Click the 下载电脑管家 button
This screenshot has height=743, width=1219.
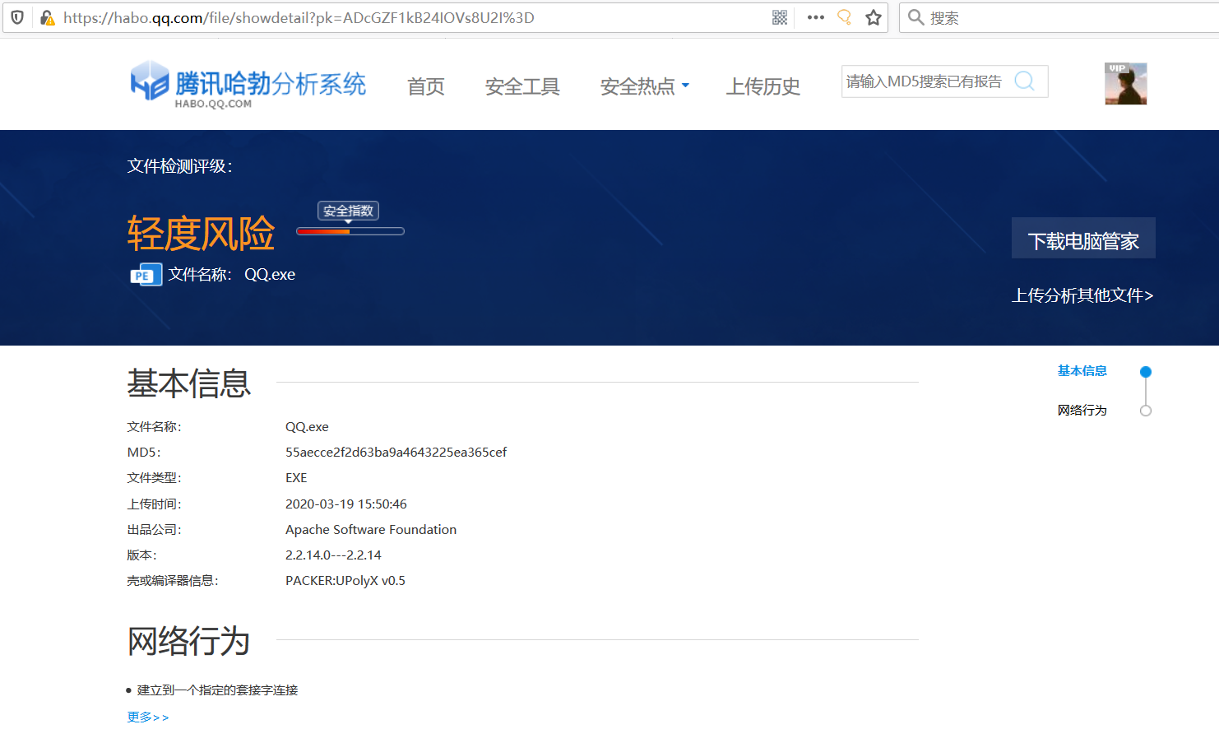[x=1082, y=238]
